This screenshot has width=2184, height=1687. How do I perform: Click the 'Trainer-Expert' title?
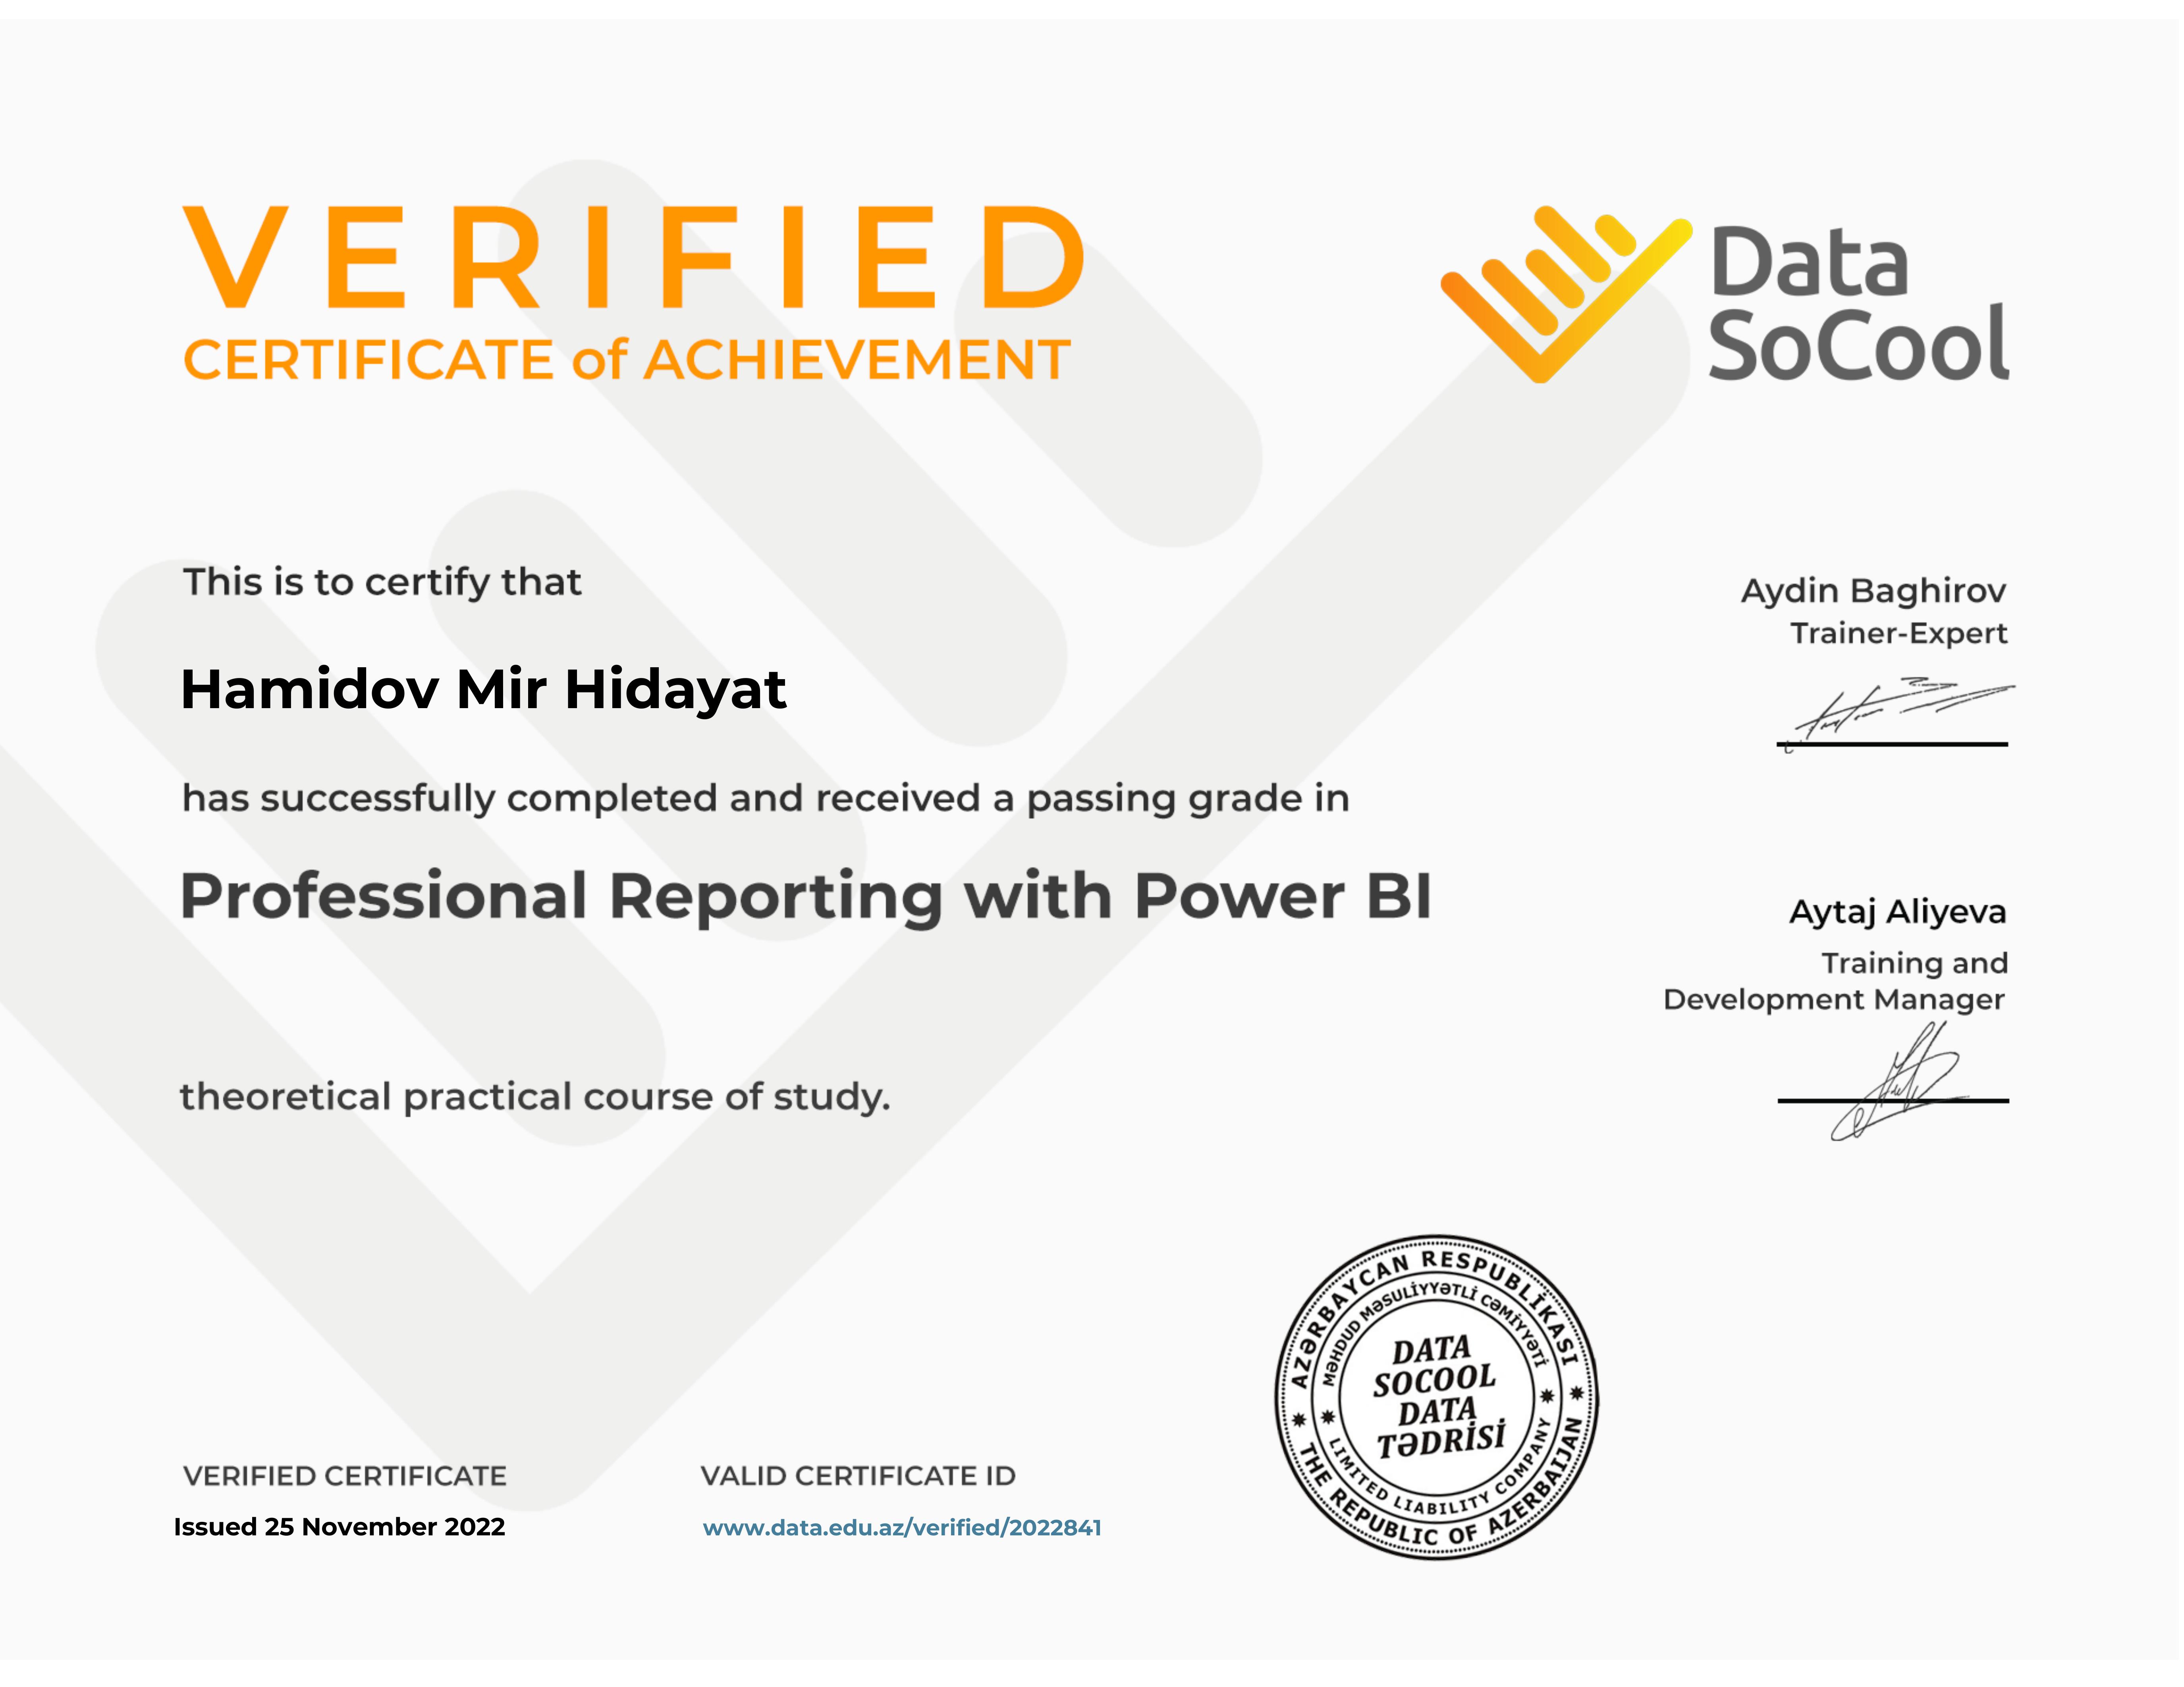click(x=1898, y=634)
